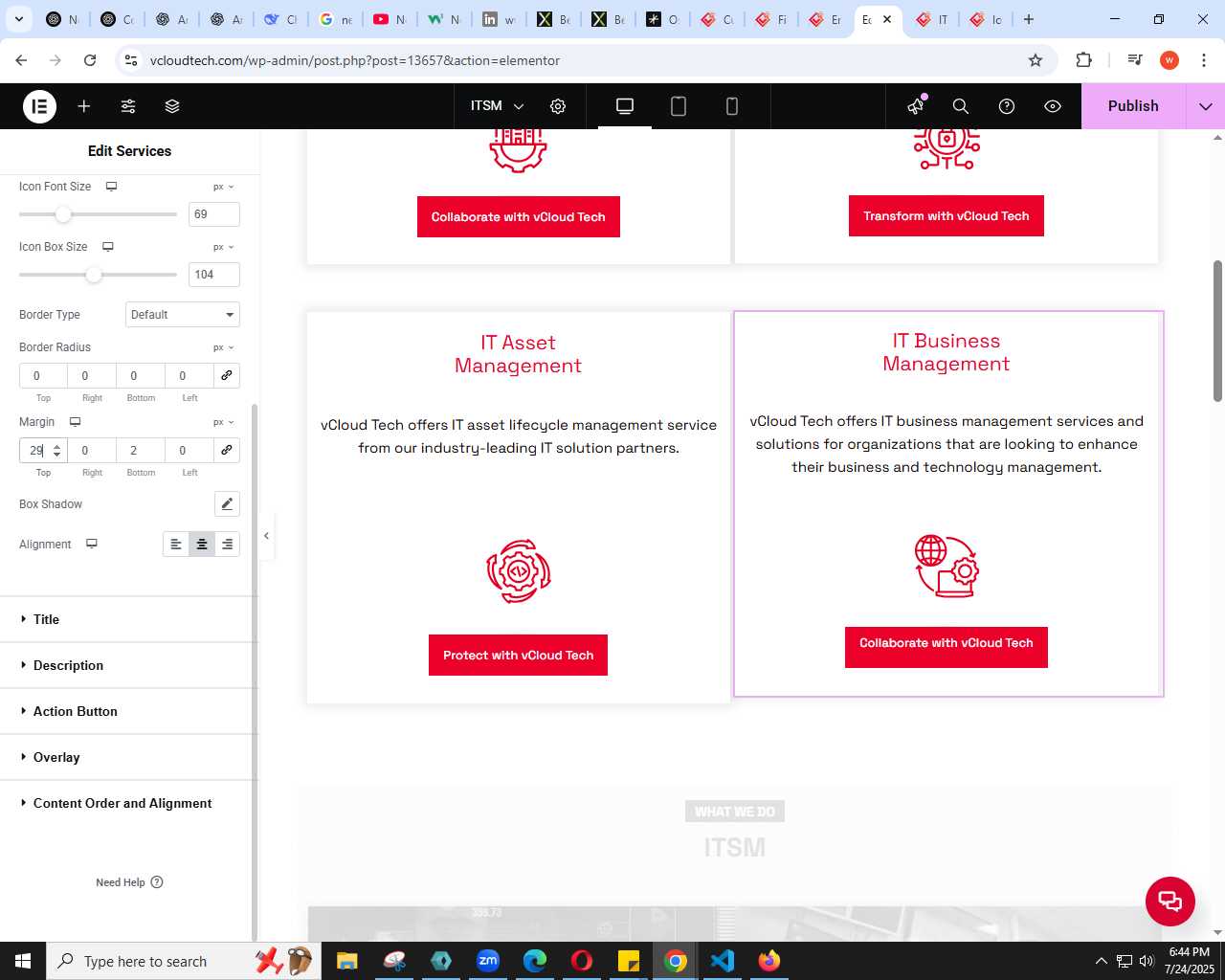Screen dimensions: 1225x980
Task: Click Icon Font Size value field 69
Action: pyautogui.click(x=214, y=214)
